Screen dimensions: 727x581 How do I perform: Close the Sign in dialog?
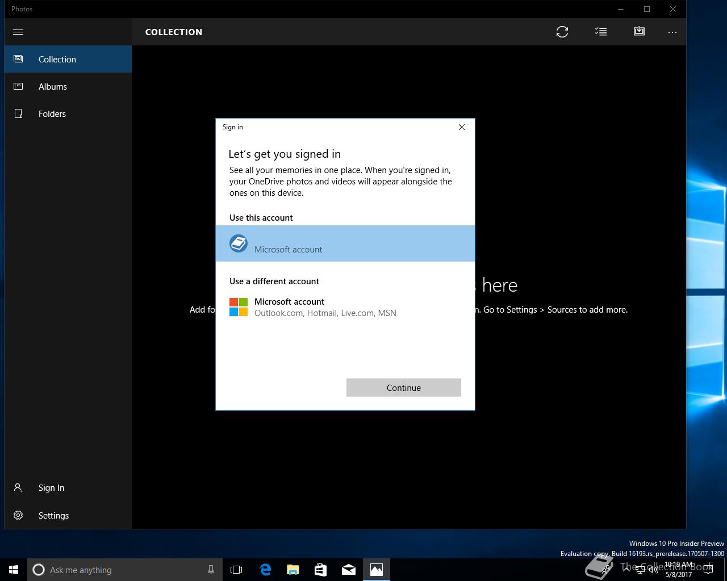(462, 127)
